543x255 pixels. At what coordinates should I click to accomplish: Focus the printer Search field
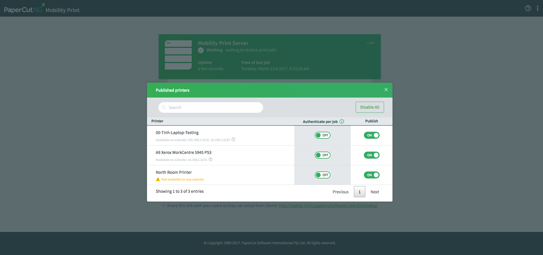[211, 107]
